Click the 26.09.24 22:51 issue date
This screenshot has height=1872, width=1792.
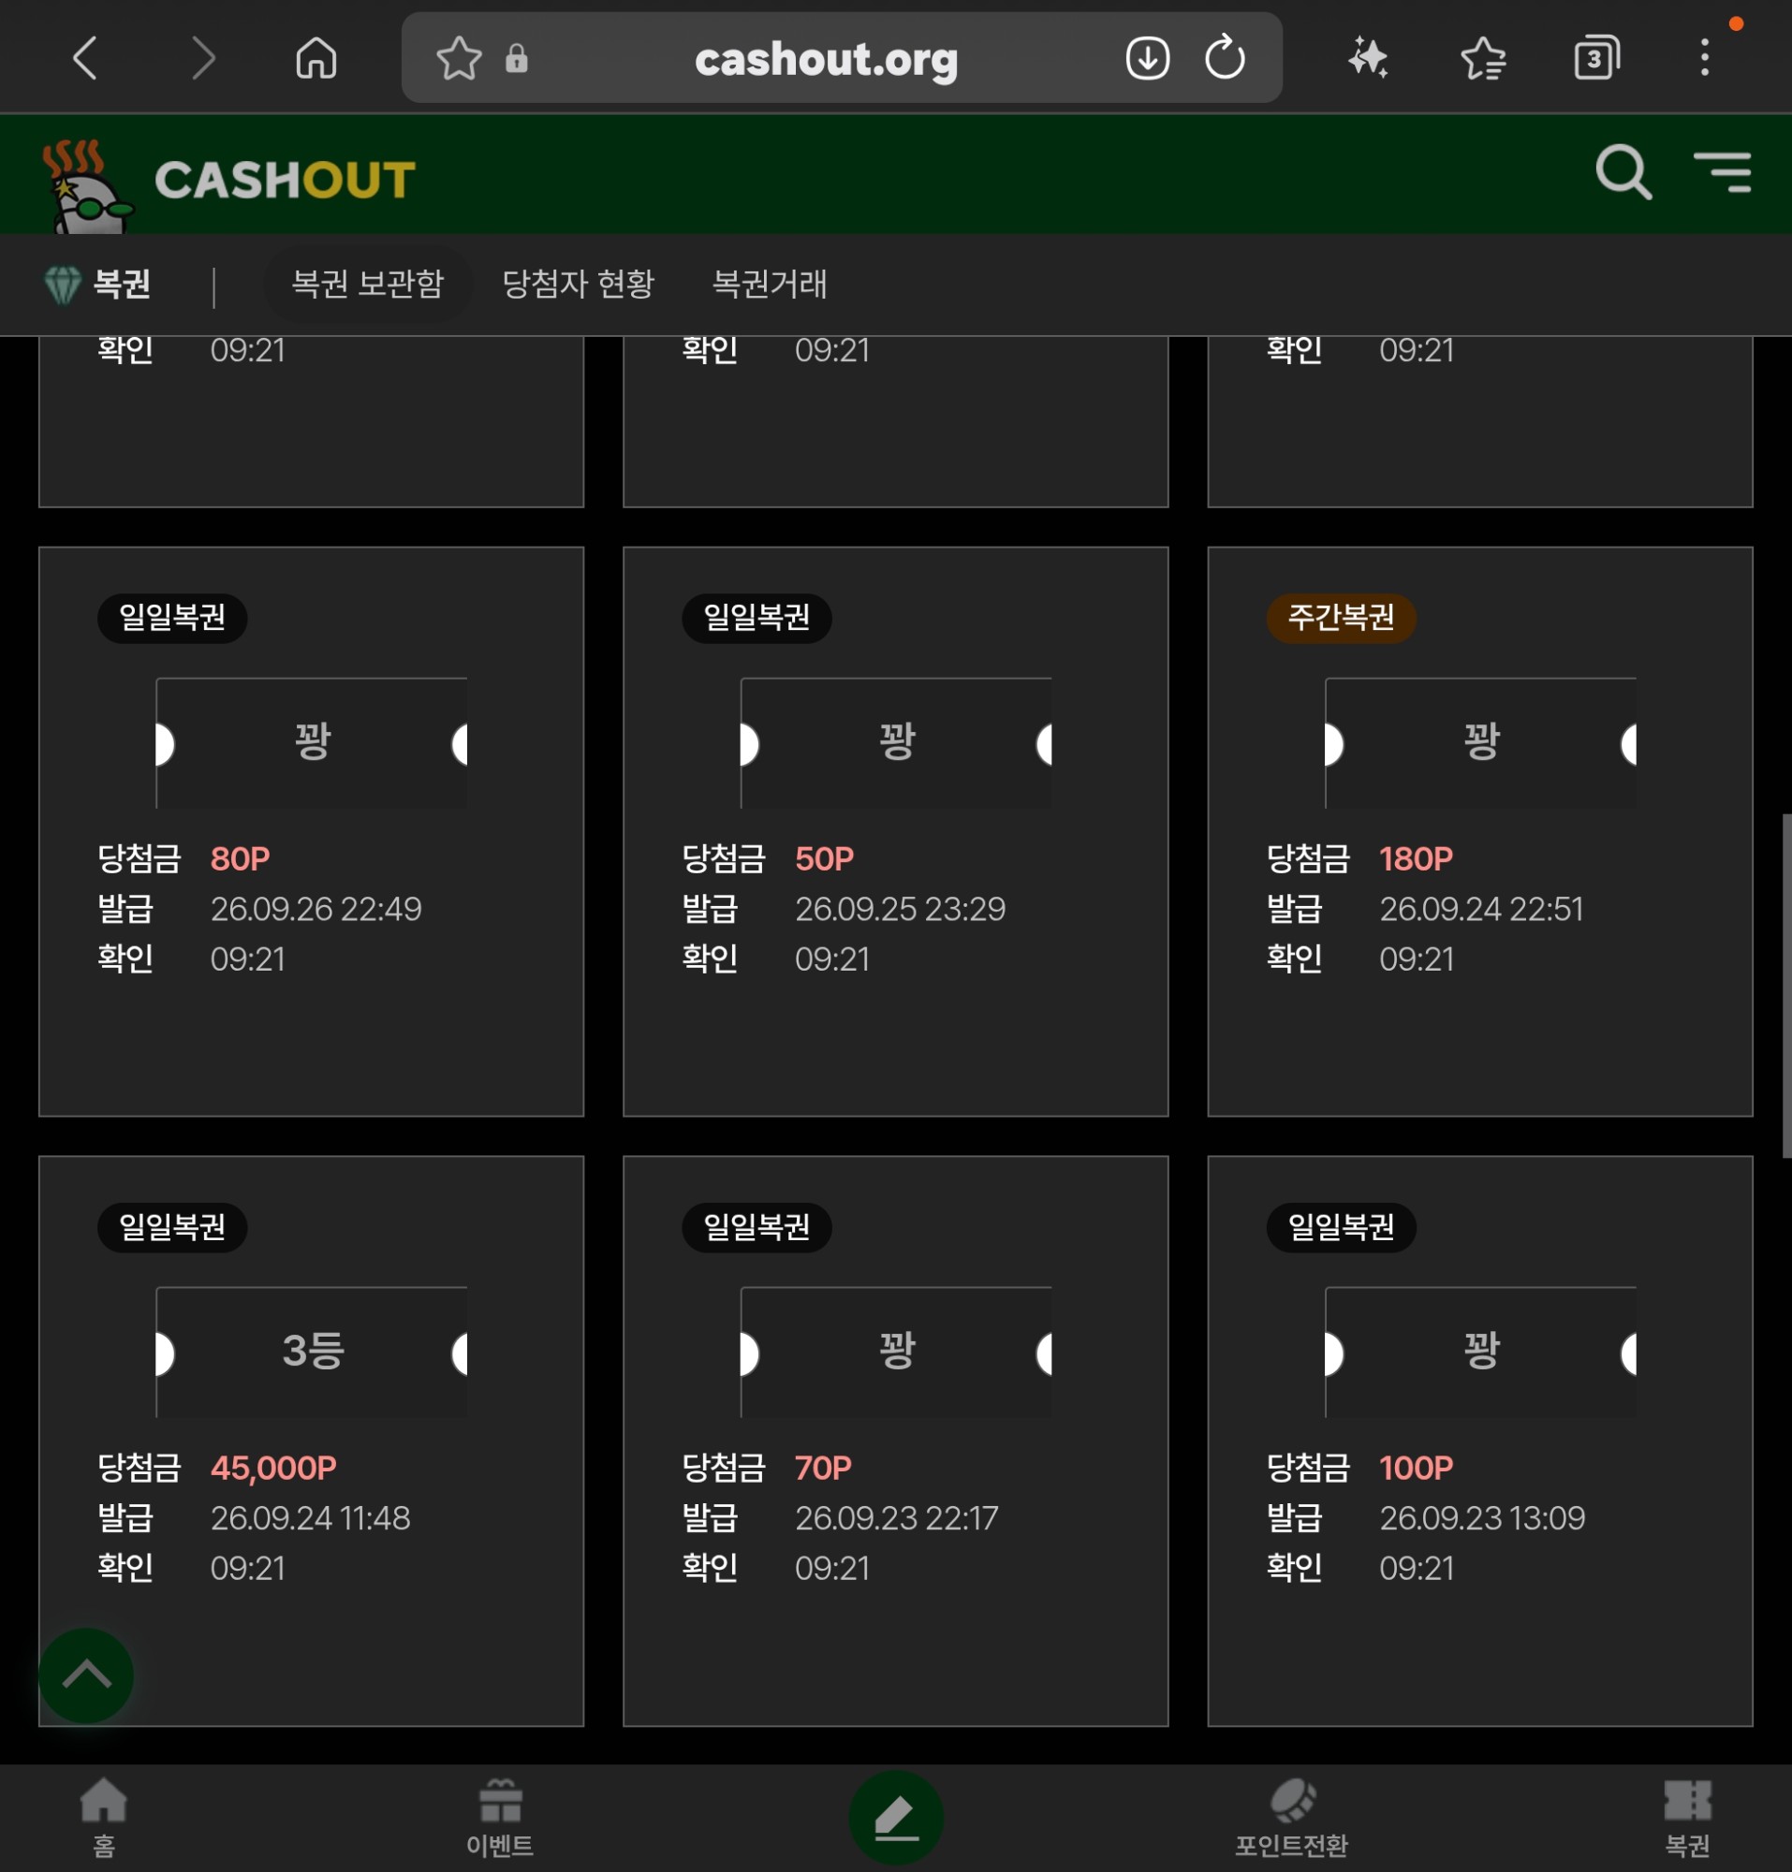tap(1480, 908)
